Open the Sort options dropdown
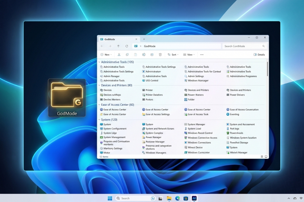This screenshot has width=304, height=202. click(x=173, y=55)
